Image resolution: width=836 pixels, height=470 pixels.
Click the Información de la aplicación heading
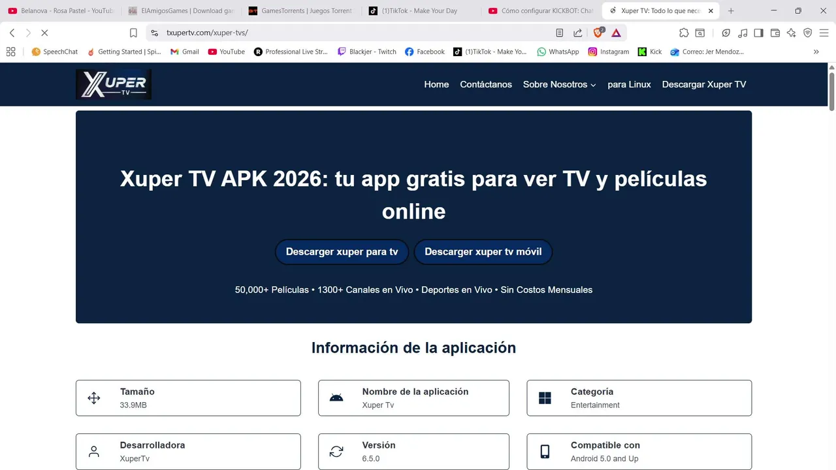click(x=413, y=348)
